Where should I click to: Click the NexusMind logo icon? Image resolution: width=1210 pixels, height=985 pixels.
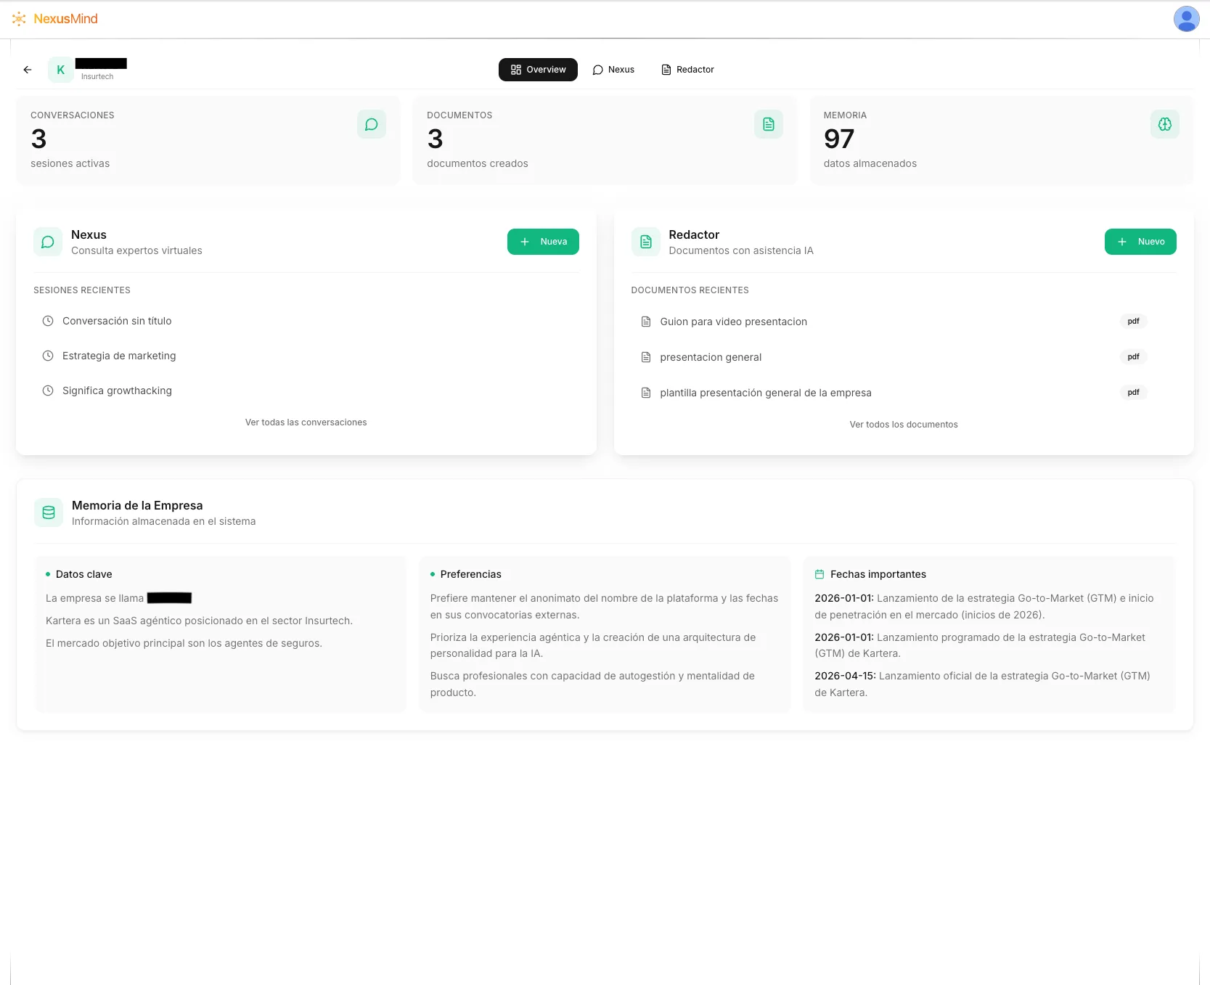point(19,19)
